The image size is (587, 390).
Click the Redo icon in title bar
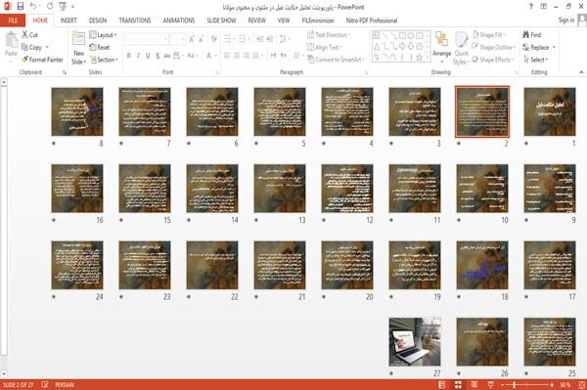click(x=50, y=7)
